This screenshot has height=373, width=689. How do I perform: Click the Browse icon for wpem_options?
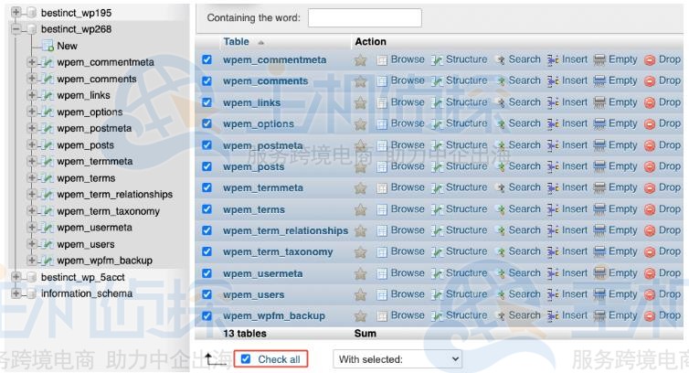click(382, 124)
